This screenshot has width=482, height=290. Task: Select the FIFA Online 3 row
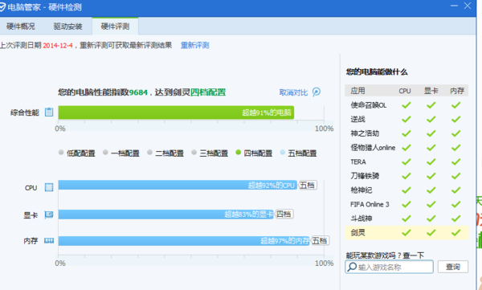[x=406, y=204]
